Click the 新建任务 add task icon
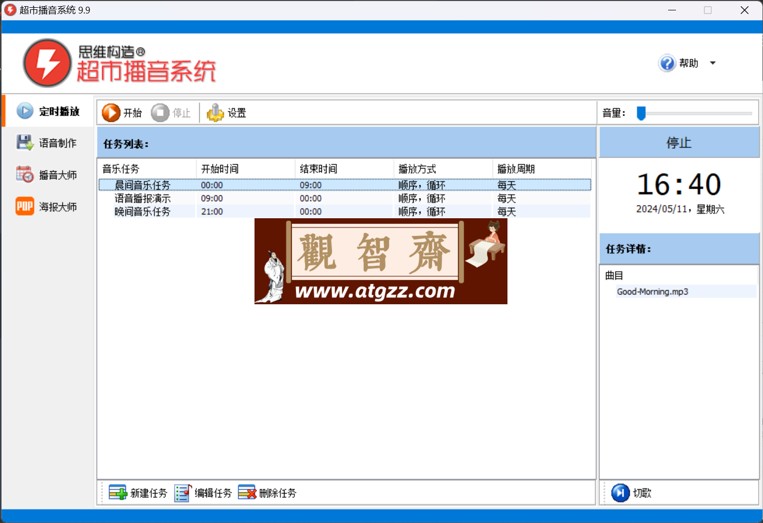This screenshot has height=523, width=763. (x=118, y=492)
